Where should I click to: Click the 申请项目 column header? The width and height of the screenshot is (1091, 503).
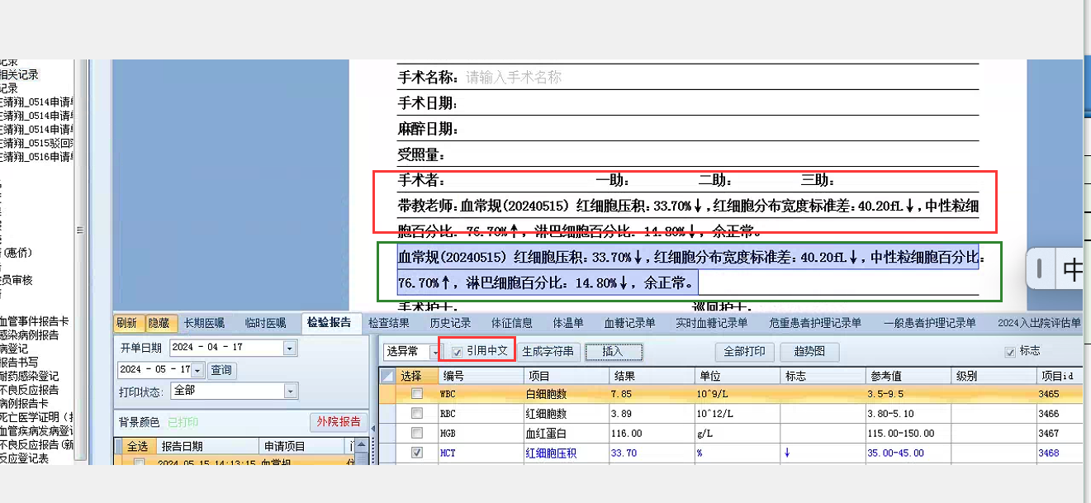point(303,446)
